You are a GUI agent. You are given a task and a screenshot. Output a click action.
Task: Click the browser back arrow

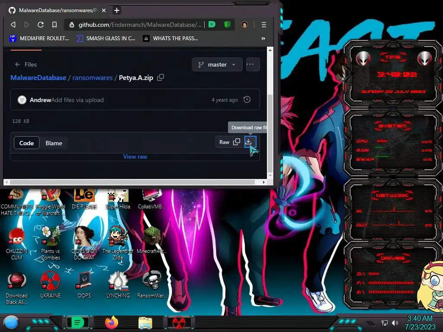tap(13, 25)
